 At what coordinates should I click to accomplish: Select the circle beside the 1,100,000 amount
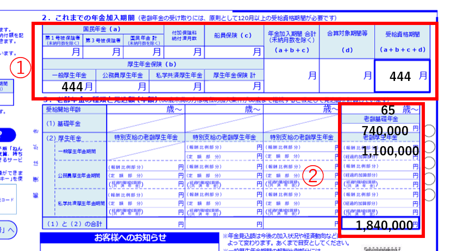click(430, 147)
